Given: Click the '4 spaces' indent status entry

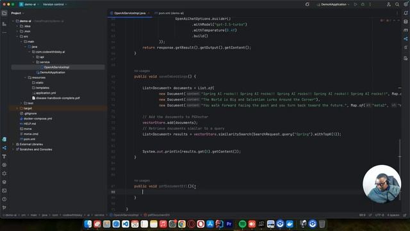Looking at the screenshot, I should click(393, 215).
